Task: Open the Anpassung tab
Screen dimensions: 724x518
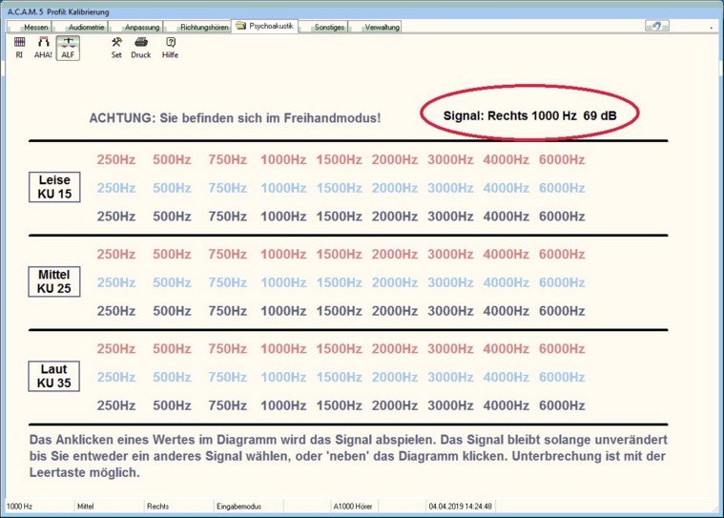Action: [136, 27]
